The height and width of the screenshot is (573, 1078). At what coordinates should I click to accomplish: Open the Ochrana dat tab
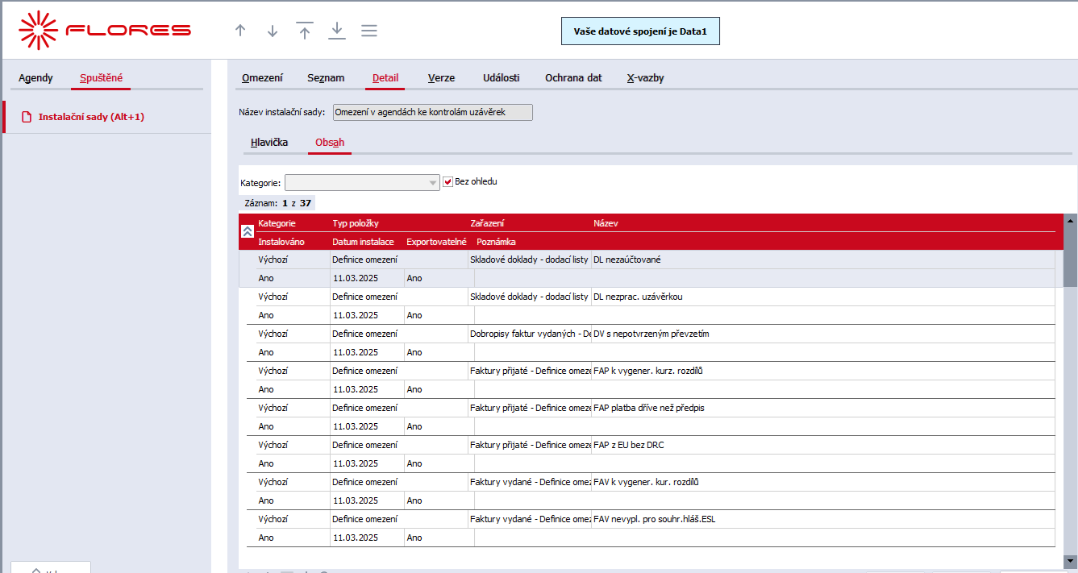tap(573, 78)
